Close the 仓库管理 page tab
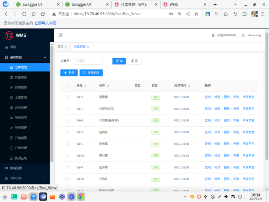 point(88,47)
